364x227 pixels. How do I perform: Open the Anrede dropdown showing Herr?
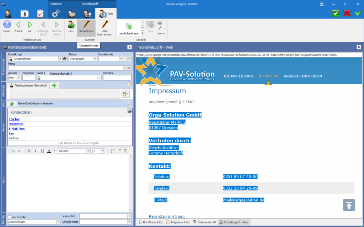19,77
